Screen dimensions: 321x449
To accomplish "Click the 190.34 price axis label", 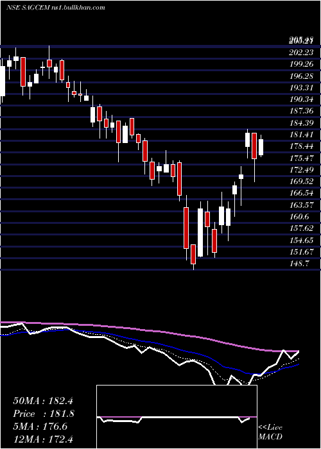I will (x=301, y=99).
